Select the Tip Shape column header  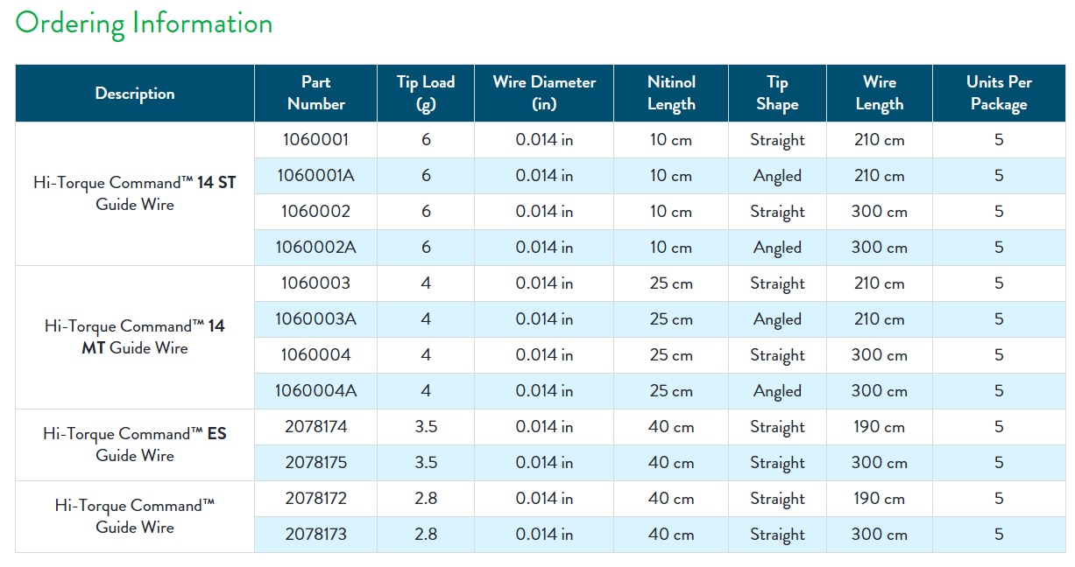coord(777,93)
